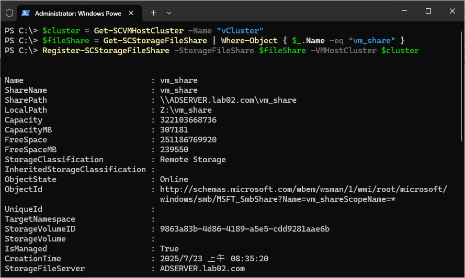Click the PowerShell icon on the tab
The image size is (465, 278).
click(25, 12)
